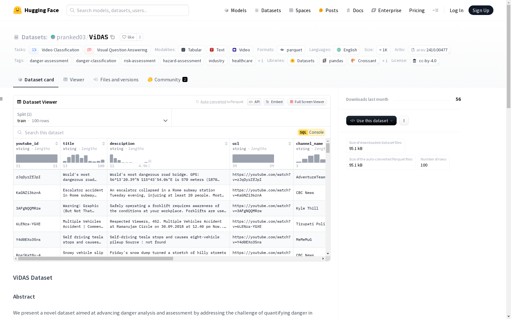The width and height of the screenshot is (511, 319).
Task: Open the Docs page
Action: [355, 10]
